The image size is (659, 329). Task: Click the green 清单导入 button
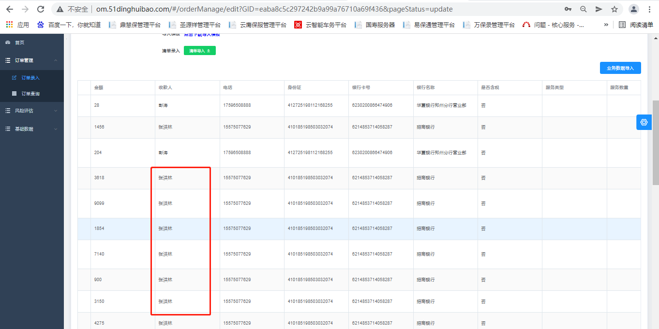[x=199, y=51]
